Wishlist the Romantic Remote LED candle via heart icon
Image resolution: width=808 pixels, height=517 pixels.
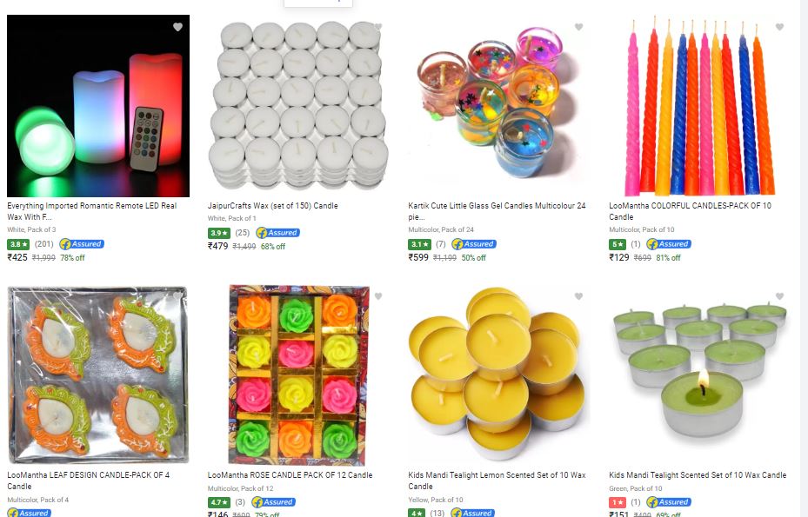[x=177, y=27]
